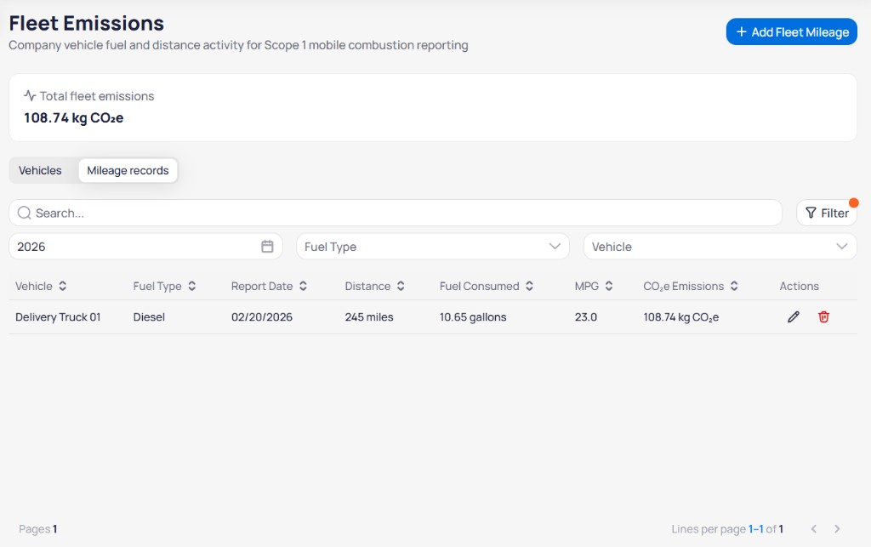The image size is (871, 547).
Task: Select the Mileage records tab
Action: (128, 170)
